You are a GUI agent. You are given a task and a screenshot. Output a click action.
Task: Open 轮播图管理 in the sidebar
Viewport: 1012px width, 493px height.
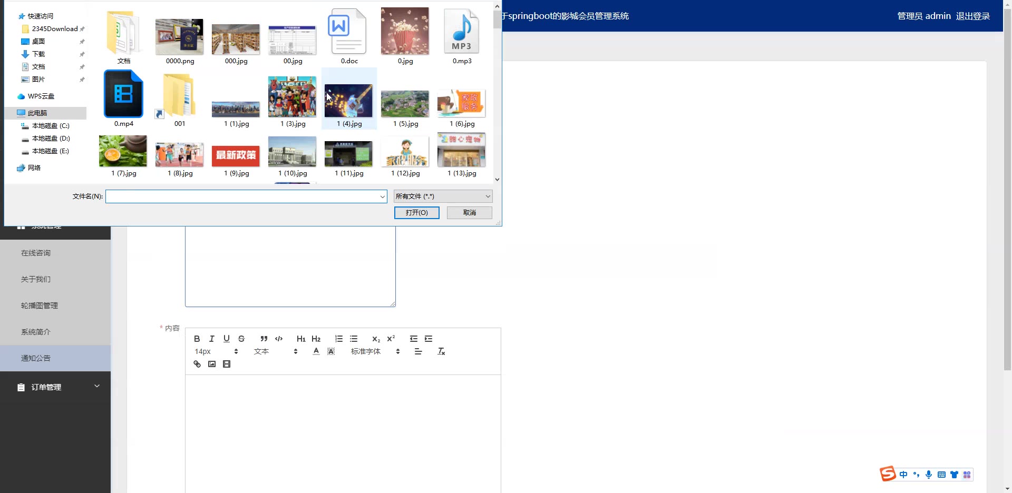55,305
